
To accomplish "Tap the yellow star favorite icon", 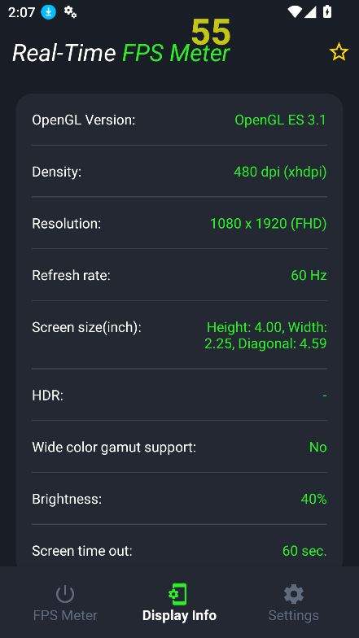I will point(339,52).
